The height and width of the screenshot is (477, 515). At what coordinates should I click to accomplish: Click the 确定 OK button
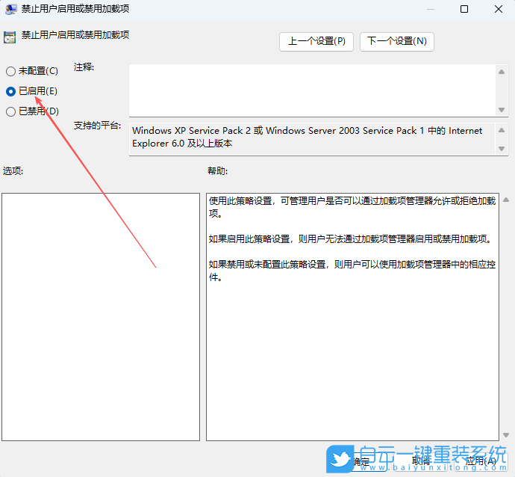pyautogui.click(x=361, y=461)
